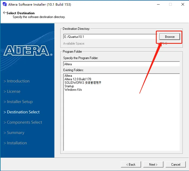The height and width of the screenshot is (171, 189).
Task: Click the back arrow beside Select Destination
Action: 5,13
